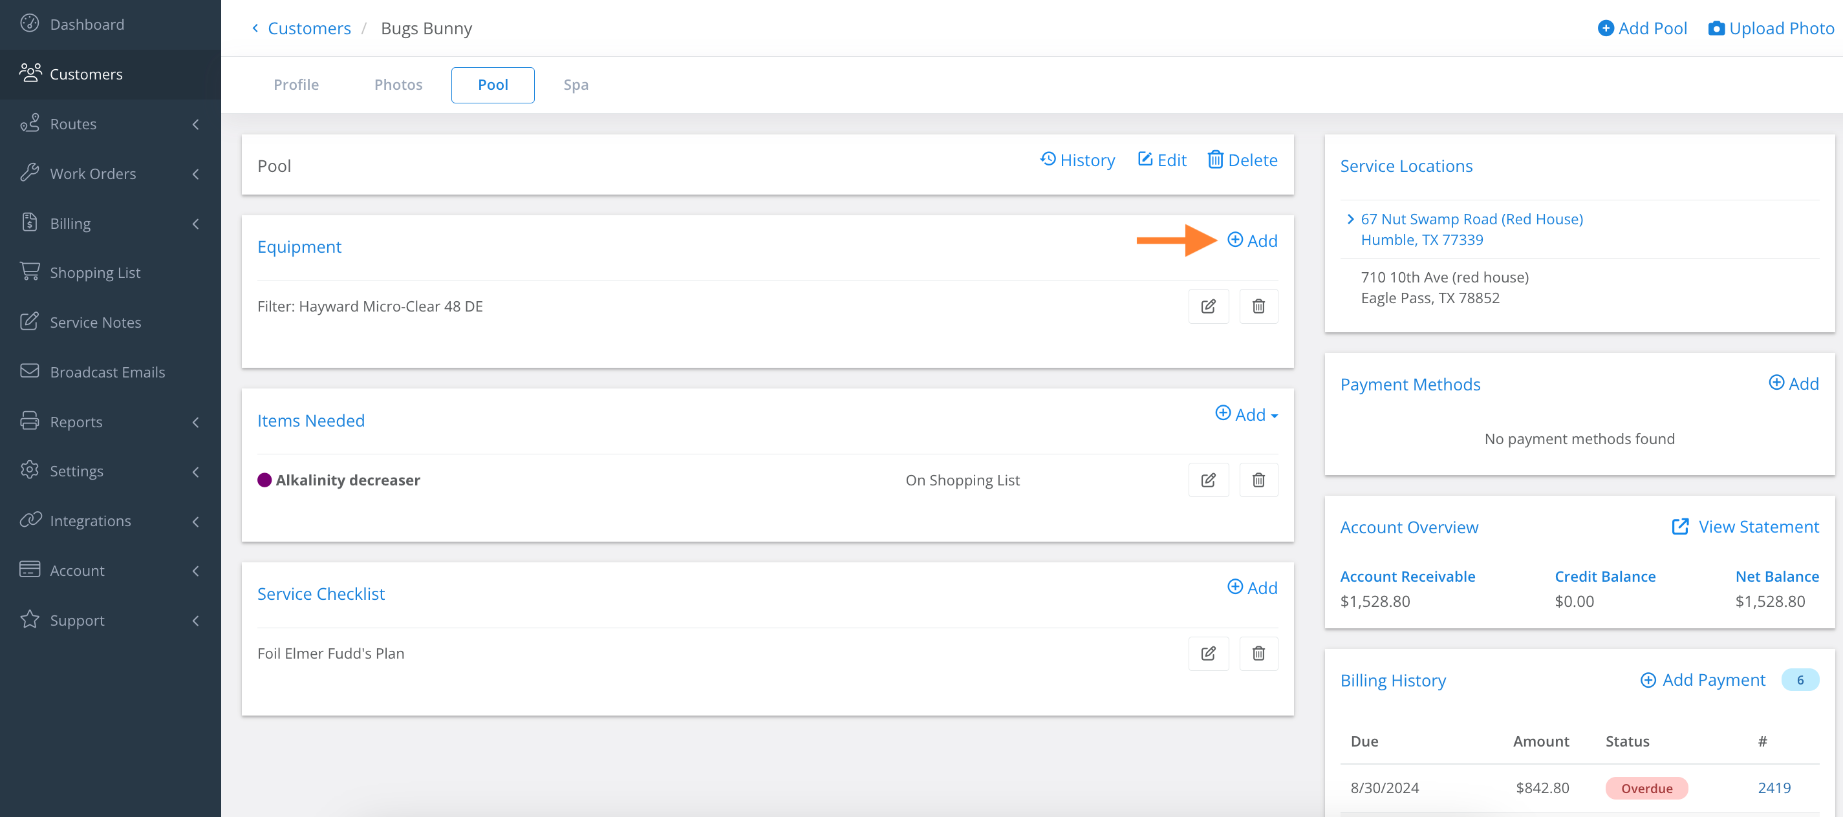Click the trash icon for Alkalinity decreaser

tap(1258, 480)
